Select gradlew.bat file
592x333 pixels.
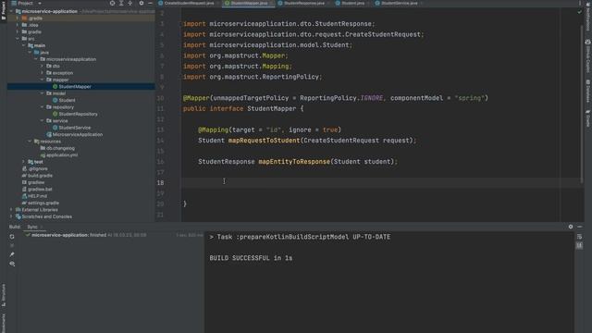click(x=37, y=189)
